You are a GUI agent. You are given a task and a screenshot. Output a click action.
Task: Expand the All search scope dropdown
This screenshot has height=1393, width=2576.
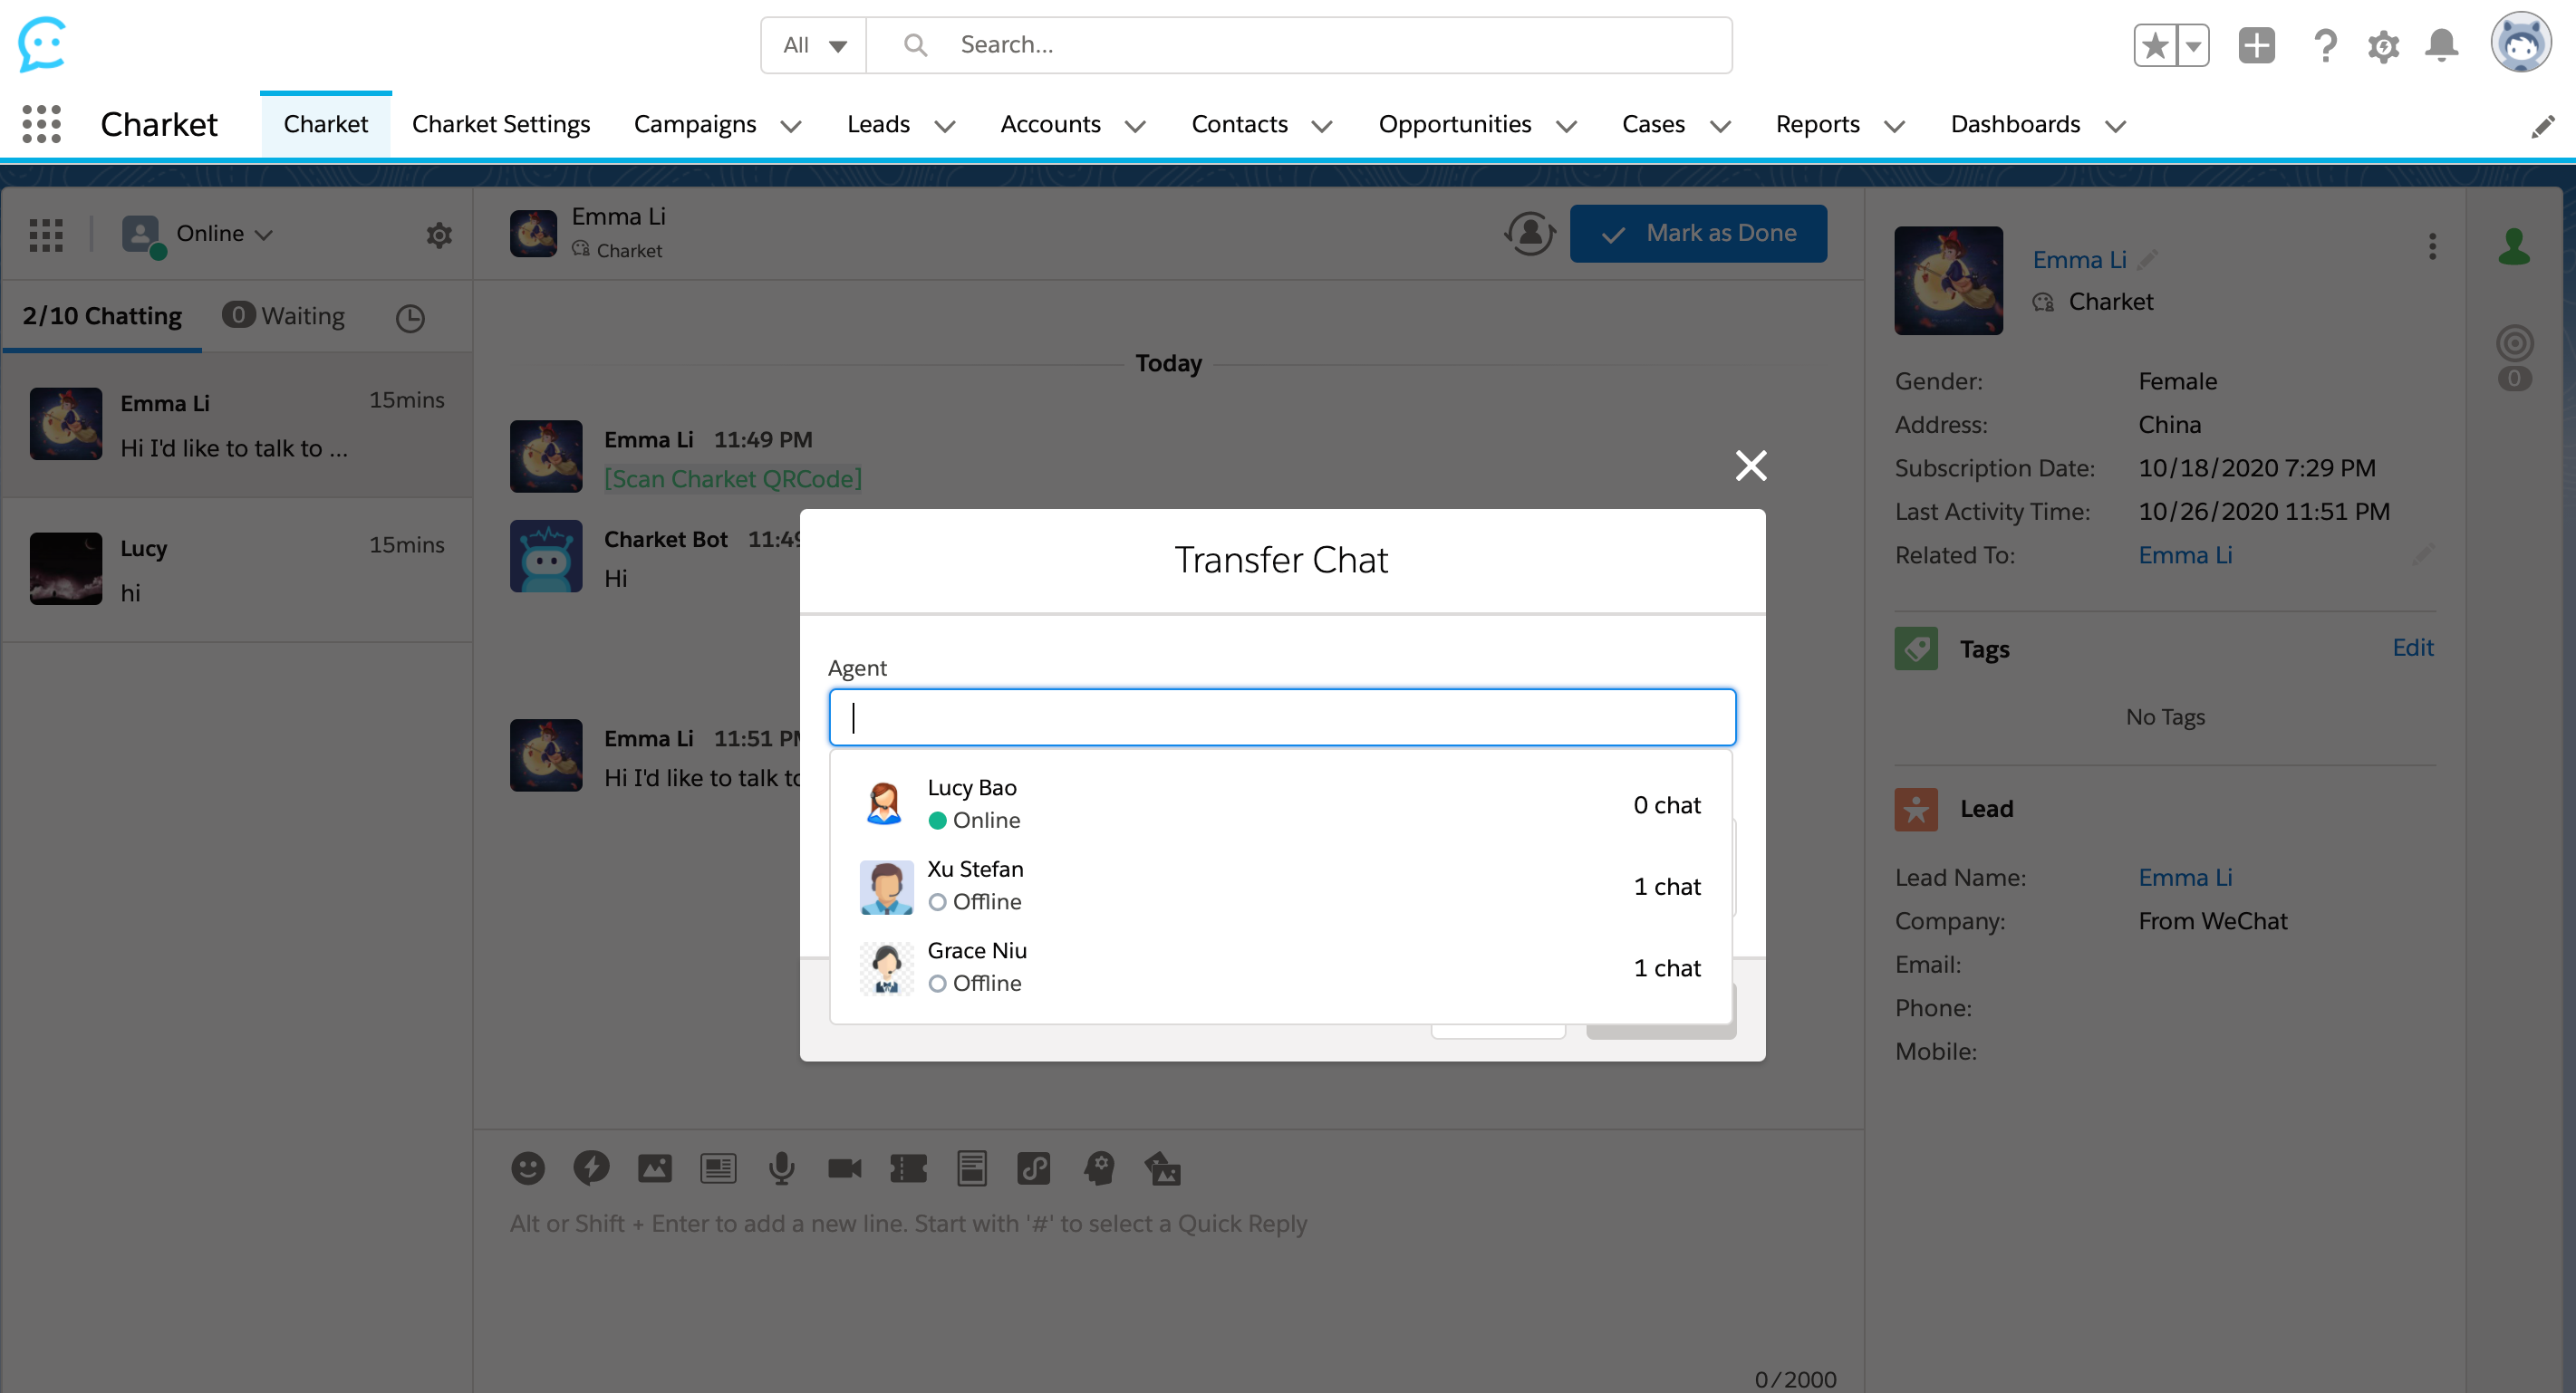tap(814, 45)
